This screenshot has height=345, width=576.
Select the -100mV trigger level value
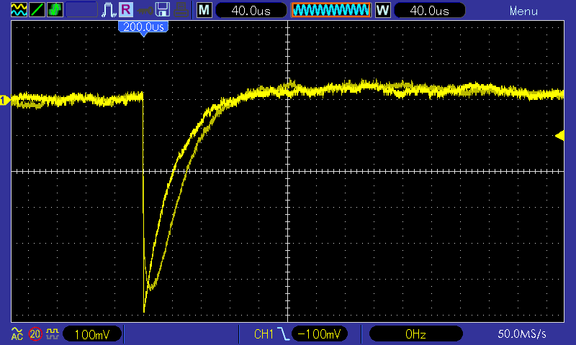click(319, 333)
